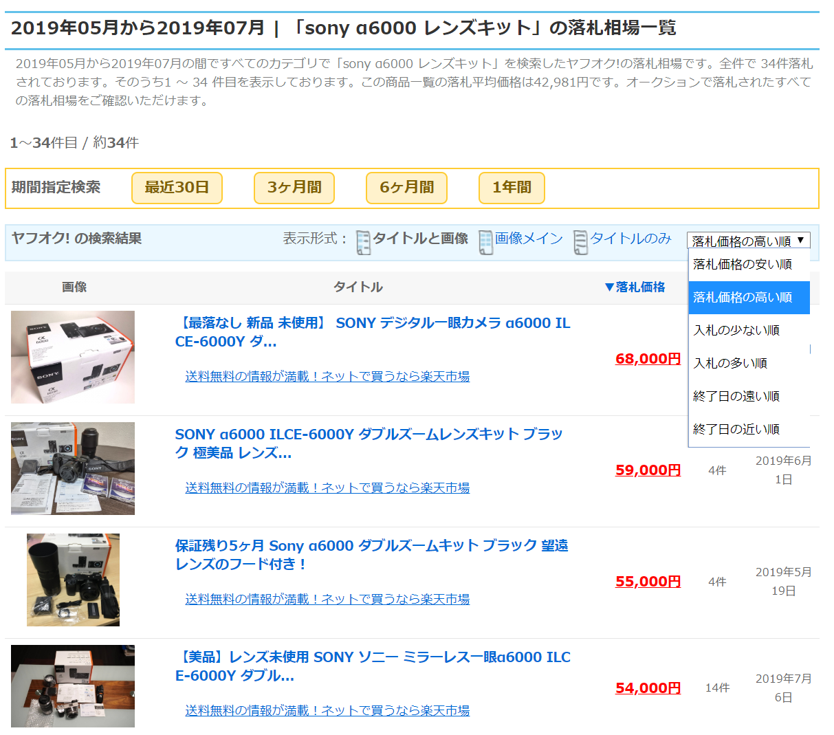The image size is (834, 735).
Task: Click the 画像 column header
Action: pyautogui.click(x=74, y=287)
